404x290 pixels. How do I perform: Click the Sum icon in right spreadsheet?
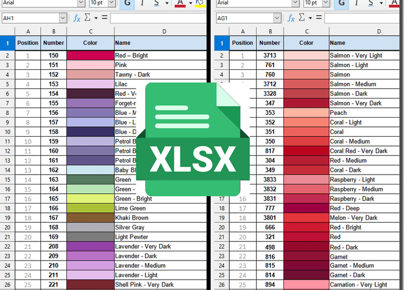pos(302,18)
